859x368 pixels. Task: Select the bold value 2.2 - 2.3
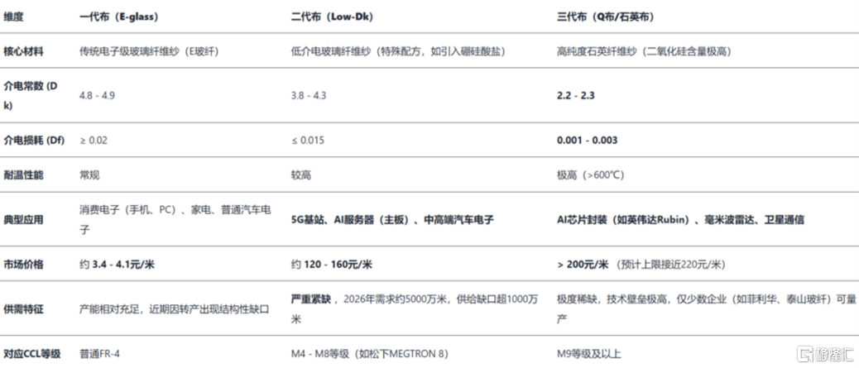576,95
